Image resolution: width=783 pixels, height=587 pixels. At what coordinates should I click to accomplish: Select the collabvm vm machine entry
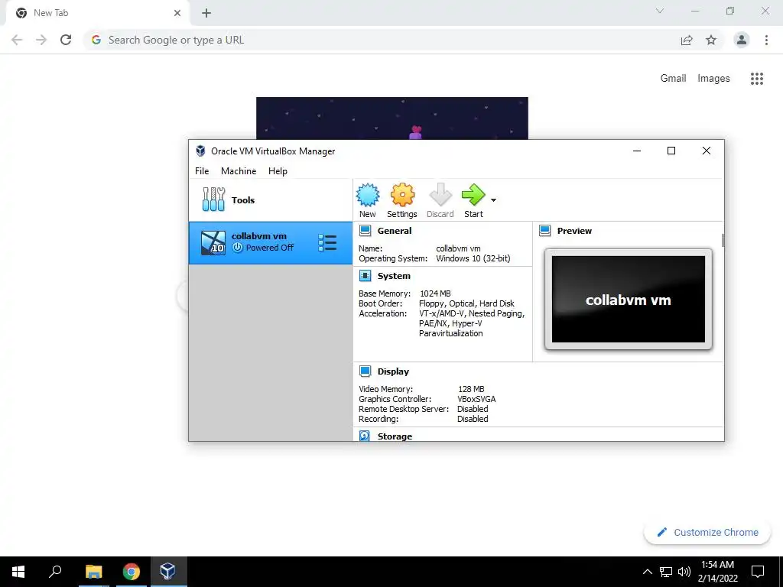coord(270,242)
